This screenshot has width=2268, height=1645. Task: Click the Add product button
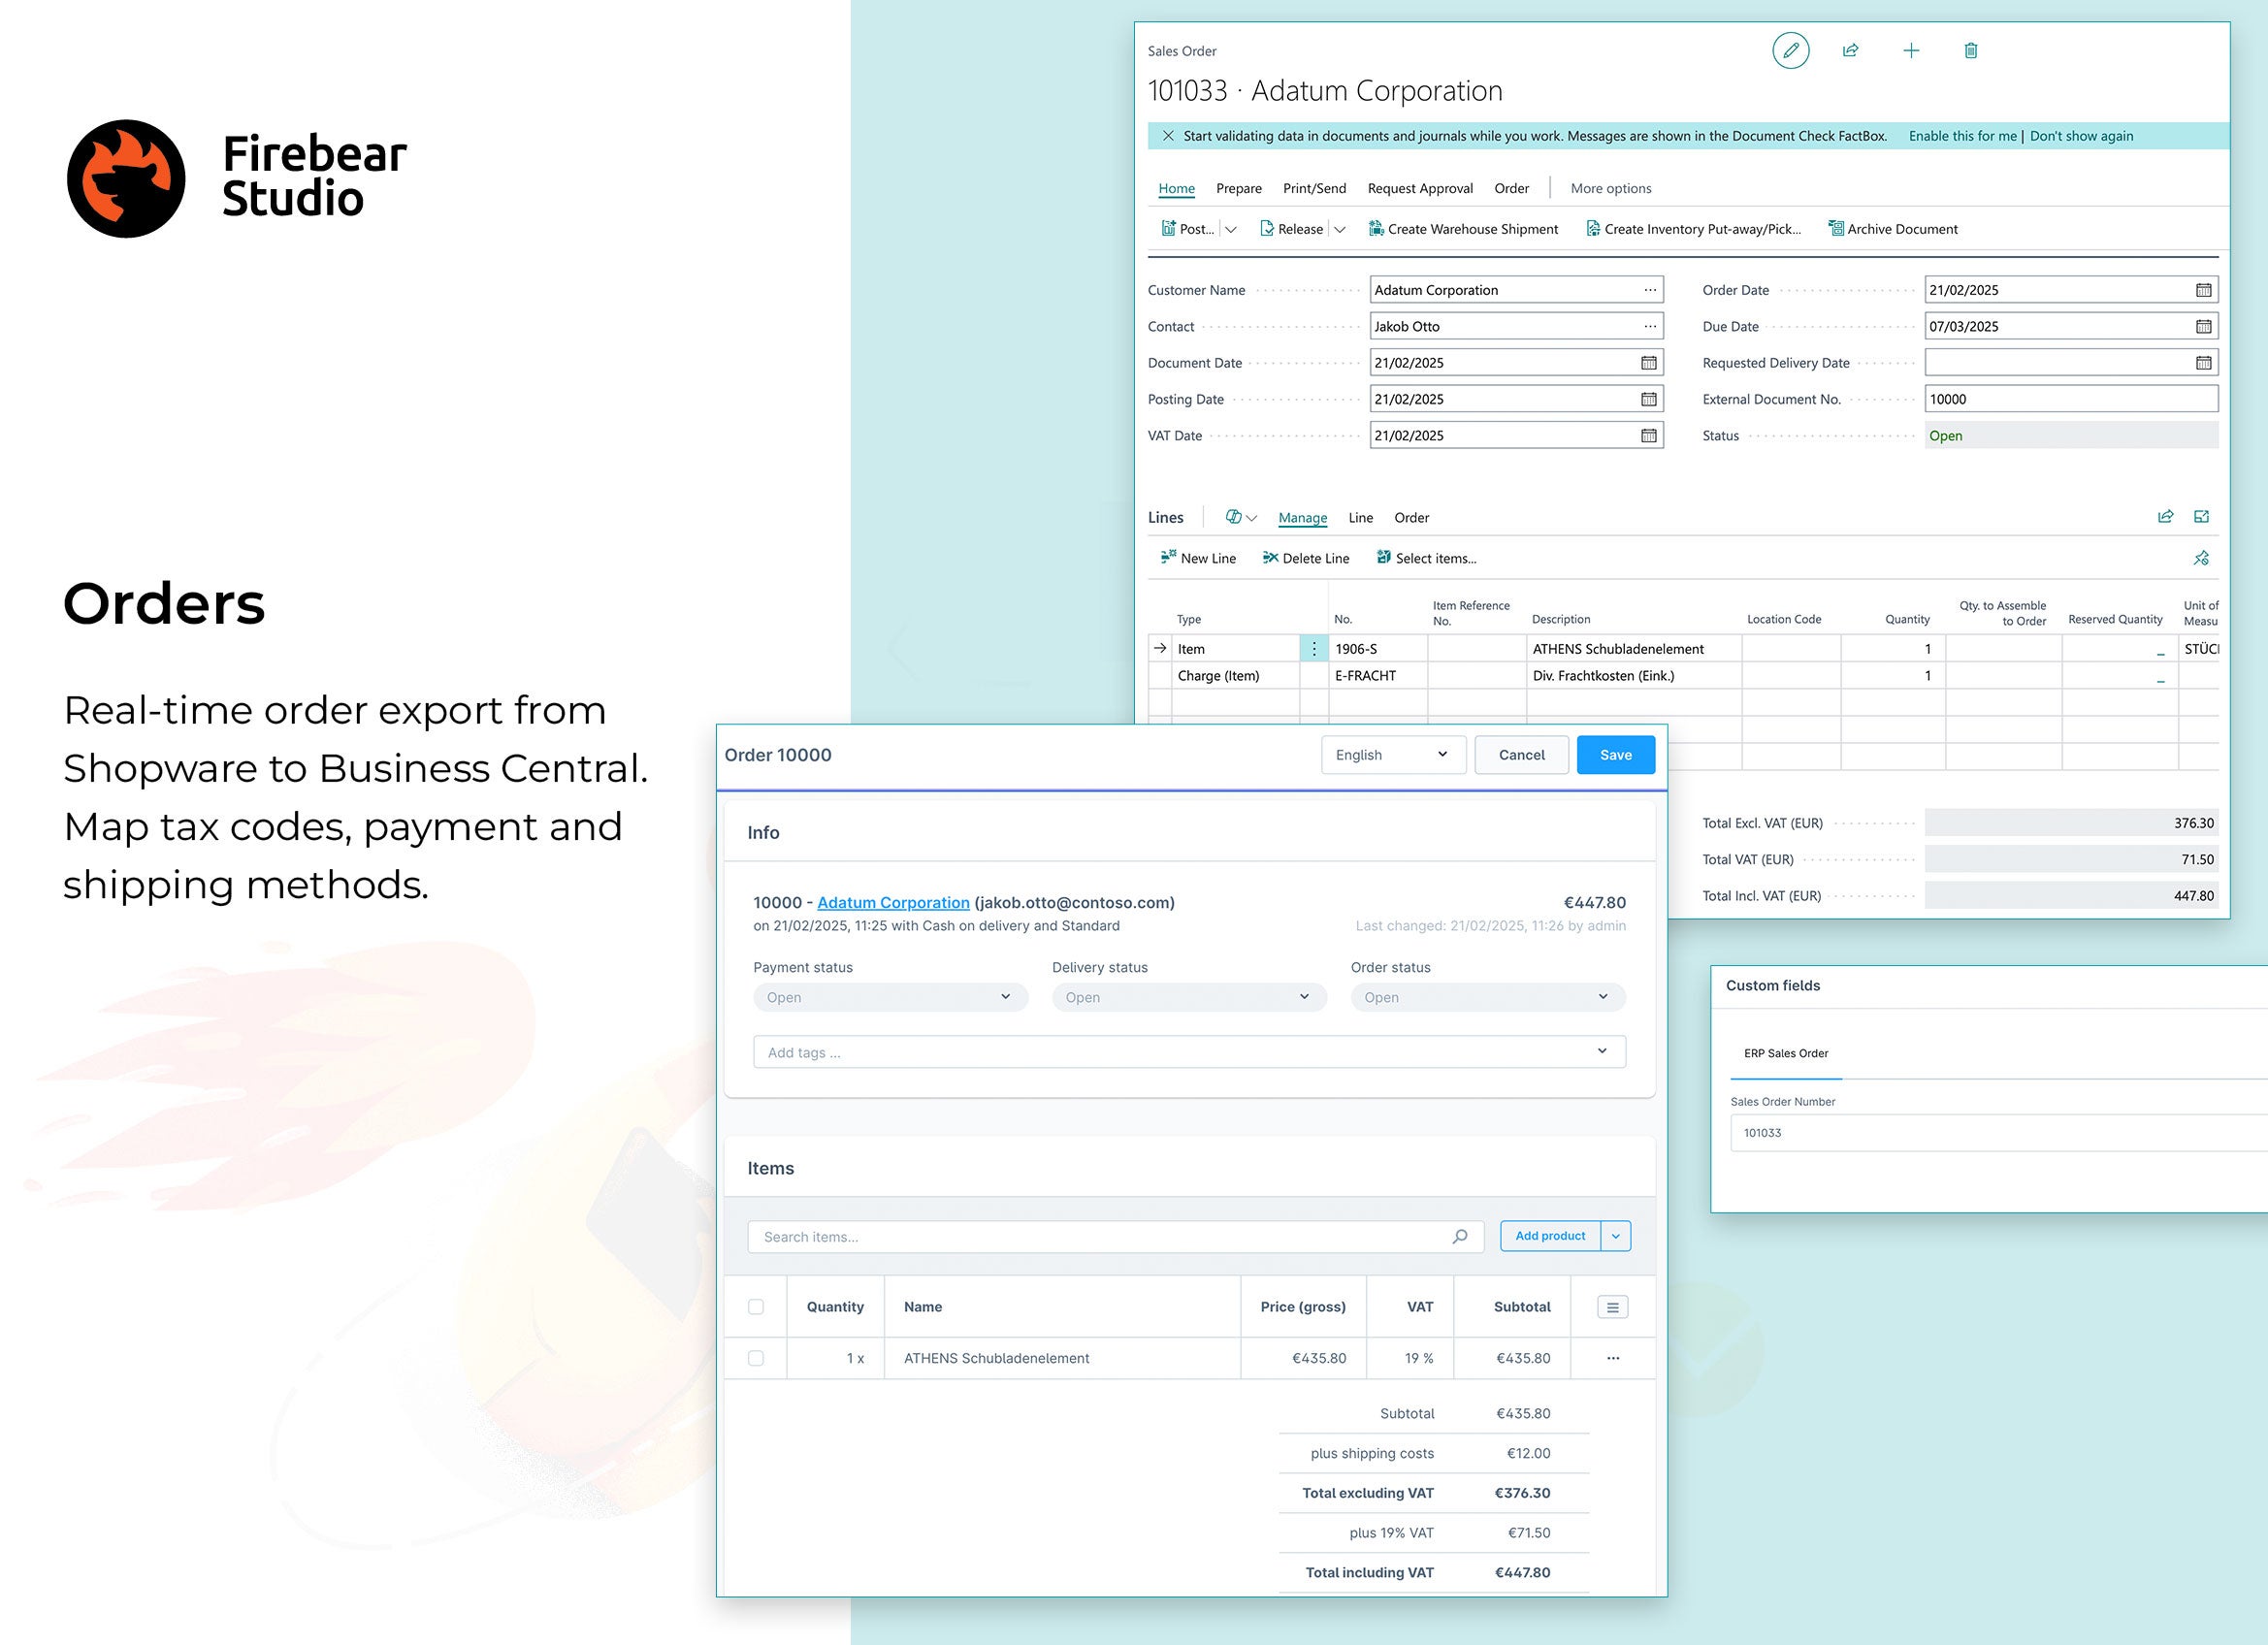point(1550,1236)
